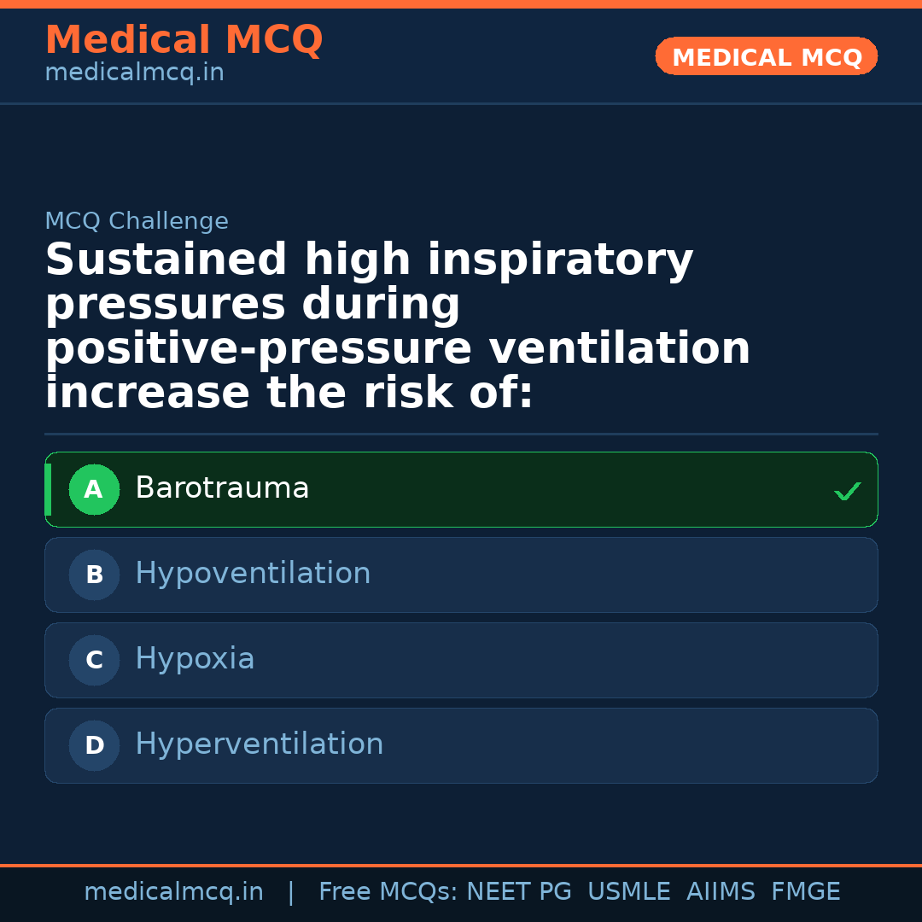Choose FMGE in the footer bar
Viewport: 922px width, 922px height.
pos(805,892)
